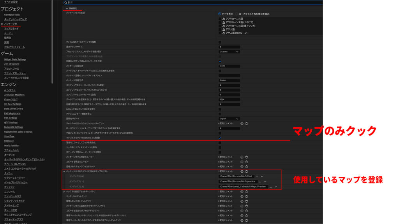Add element to the packaged build map list

click(x=242, y=171)
